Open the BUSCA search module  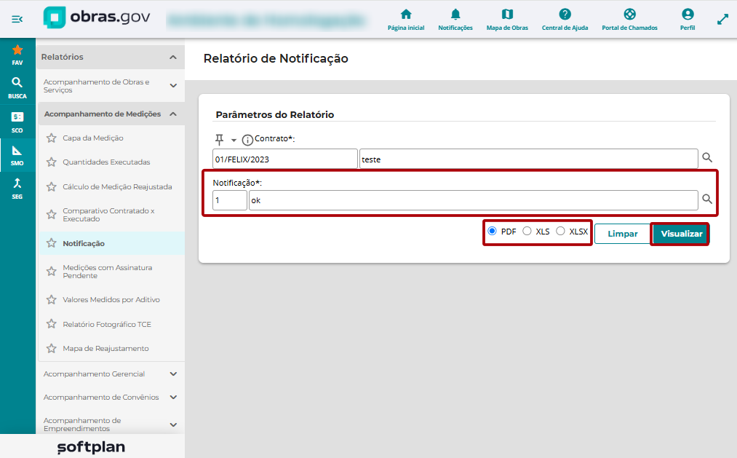coord(17,88)
